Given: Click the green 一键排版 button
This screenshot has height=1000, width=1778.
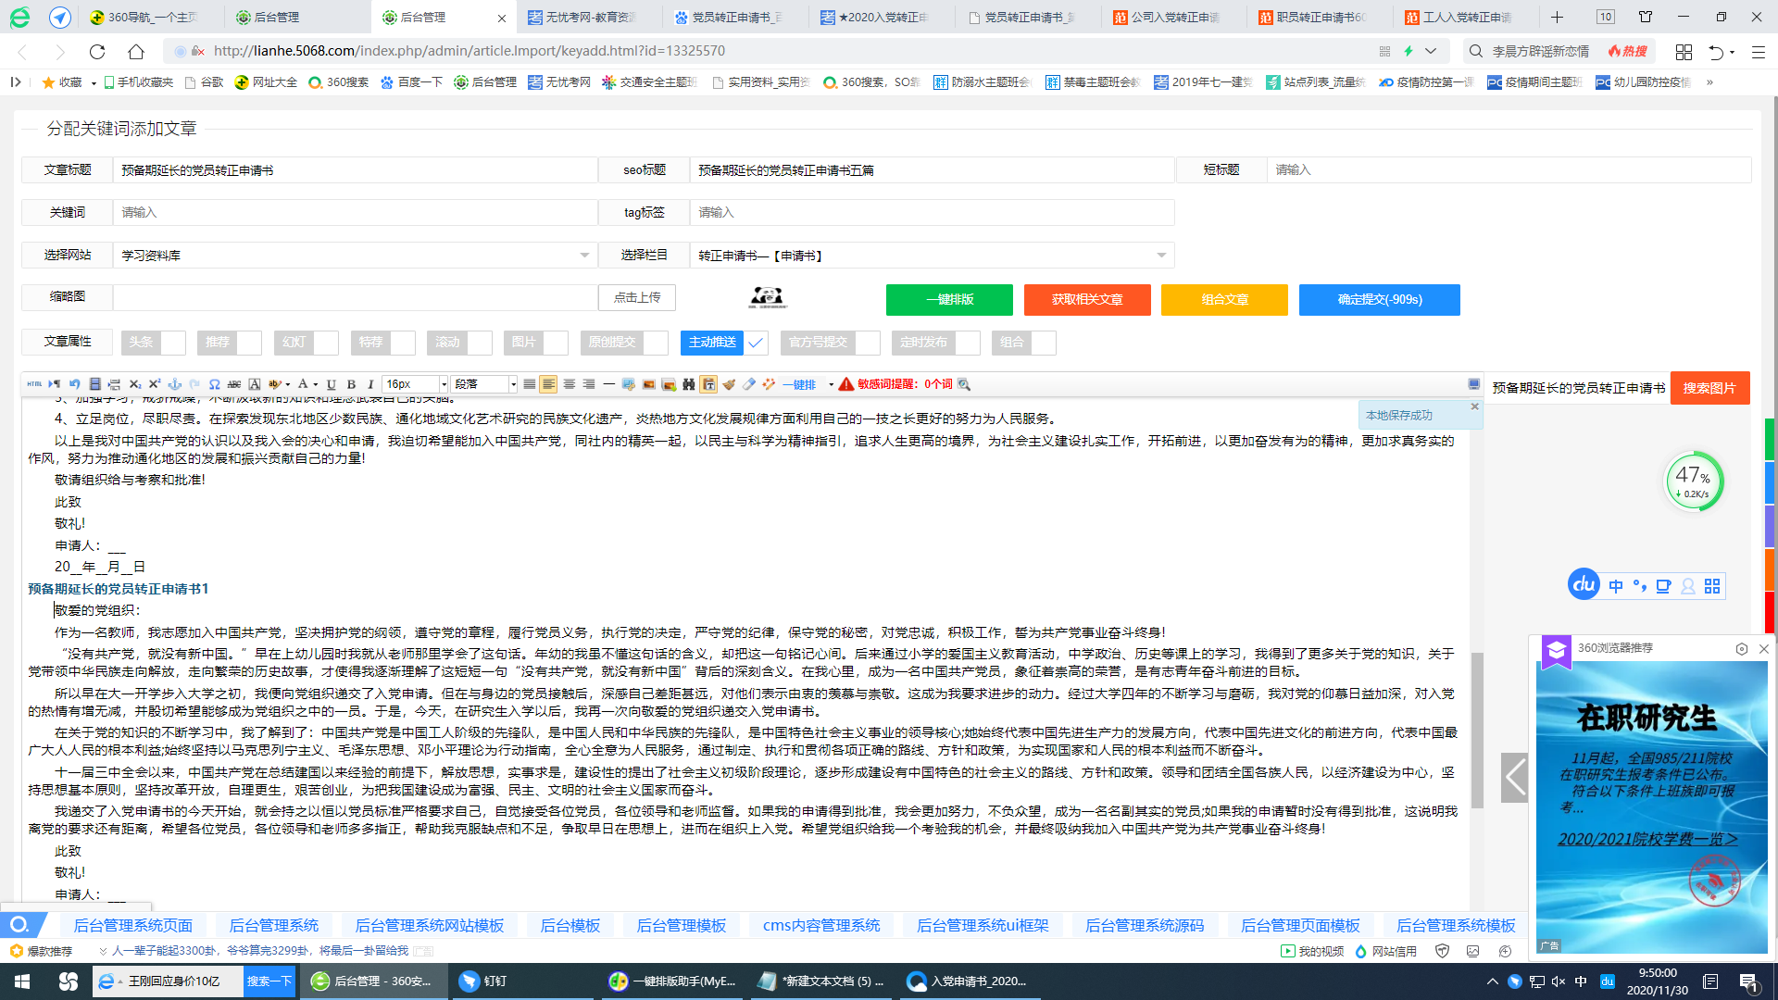Looking at the screenshot, I should tap(949, 300).
